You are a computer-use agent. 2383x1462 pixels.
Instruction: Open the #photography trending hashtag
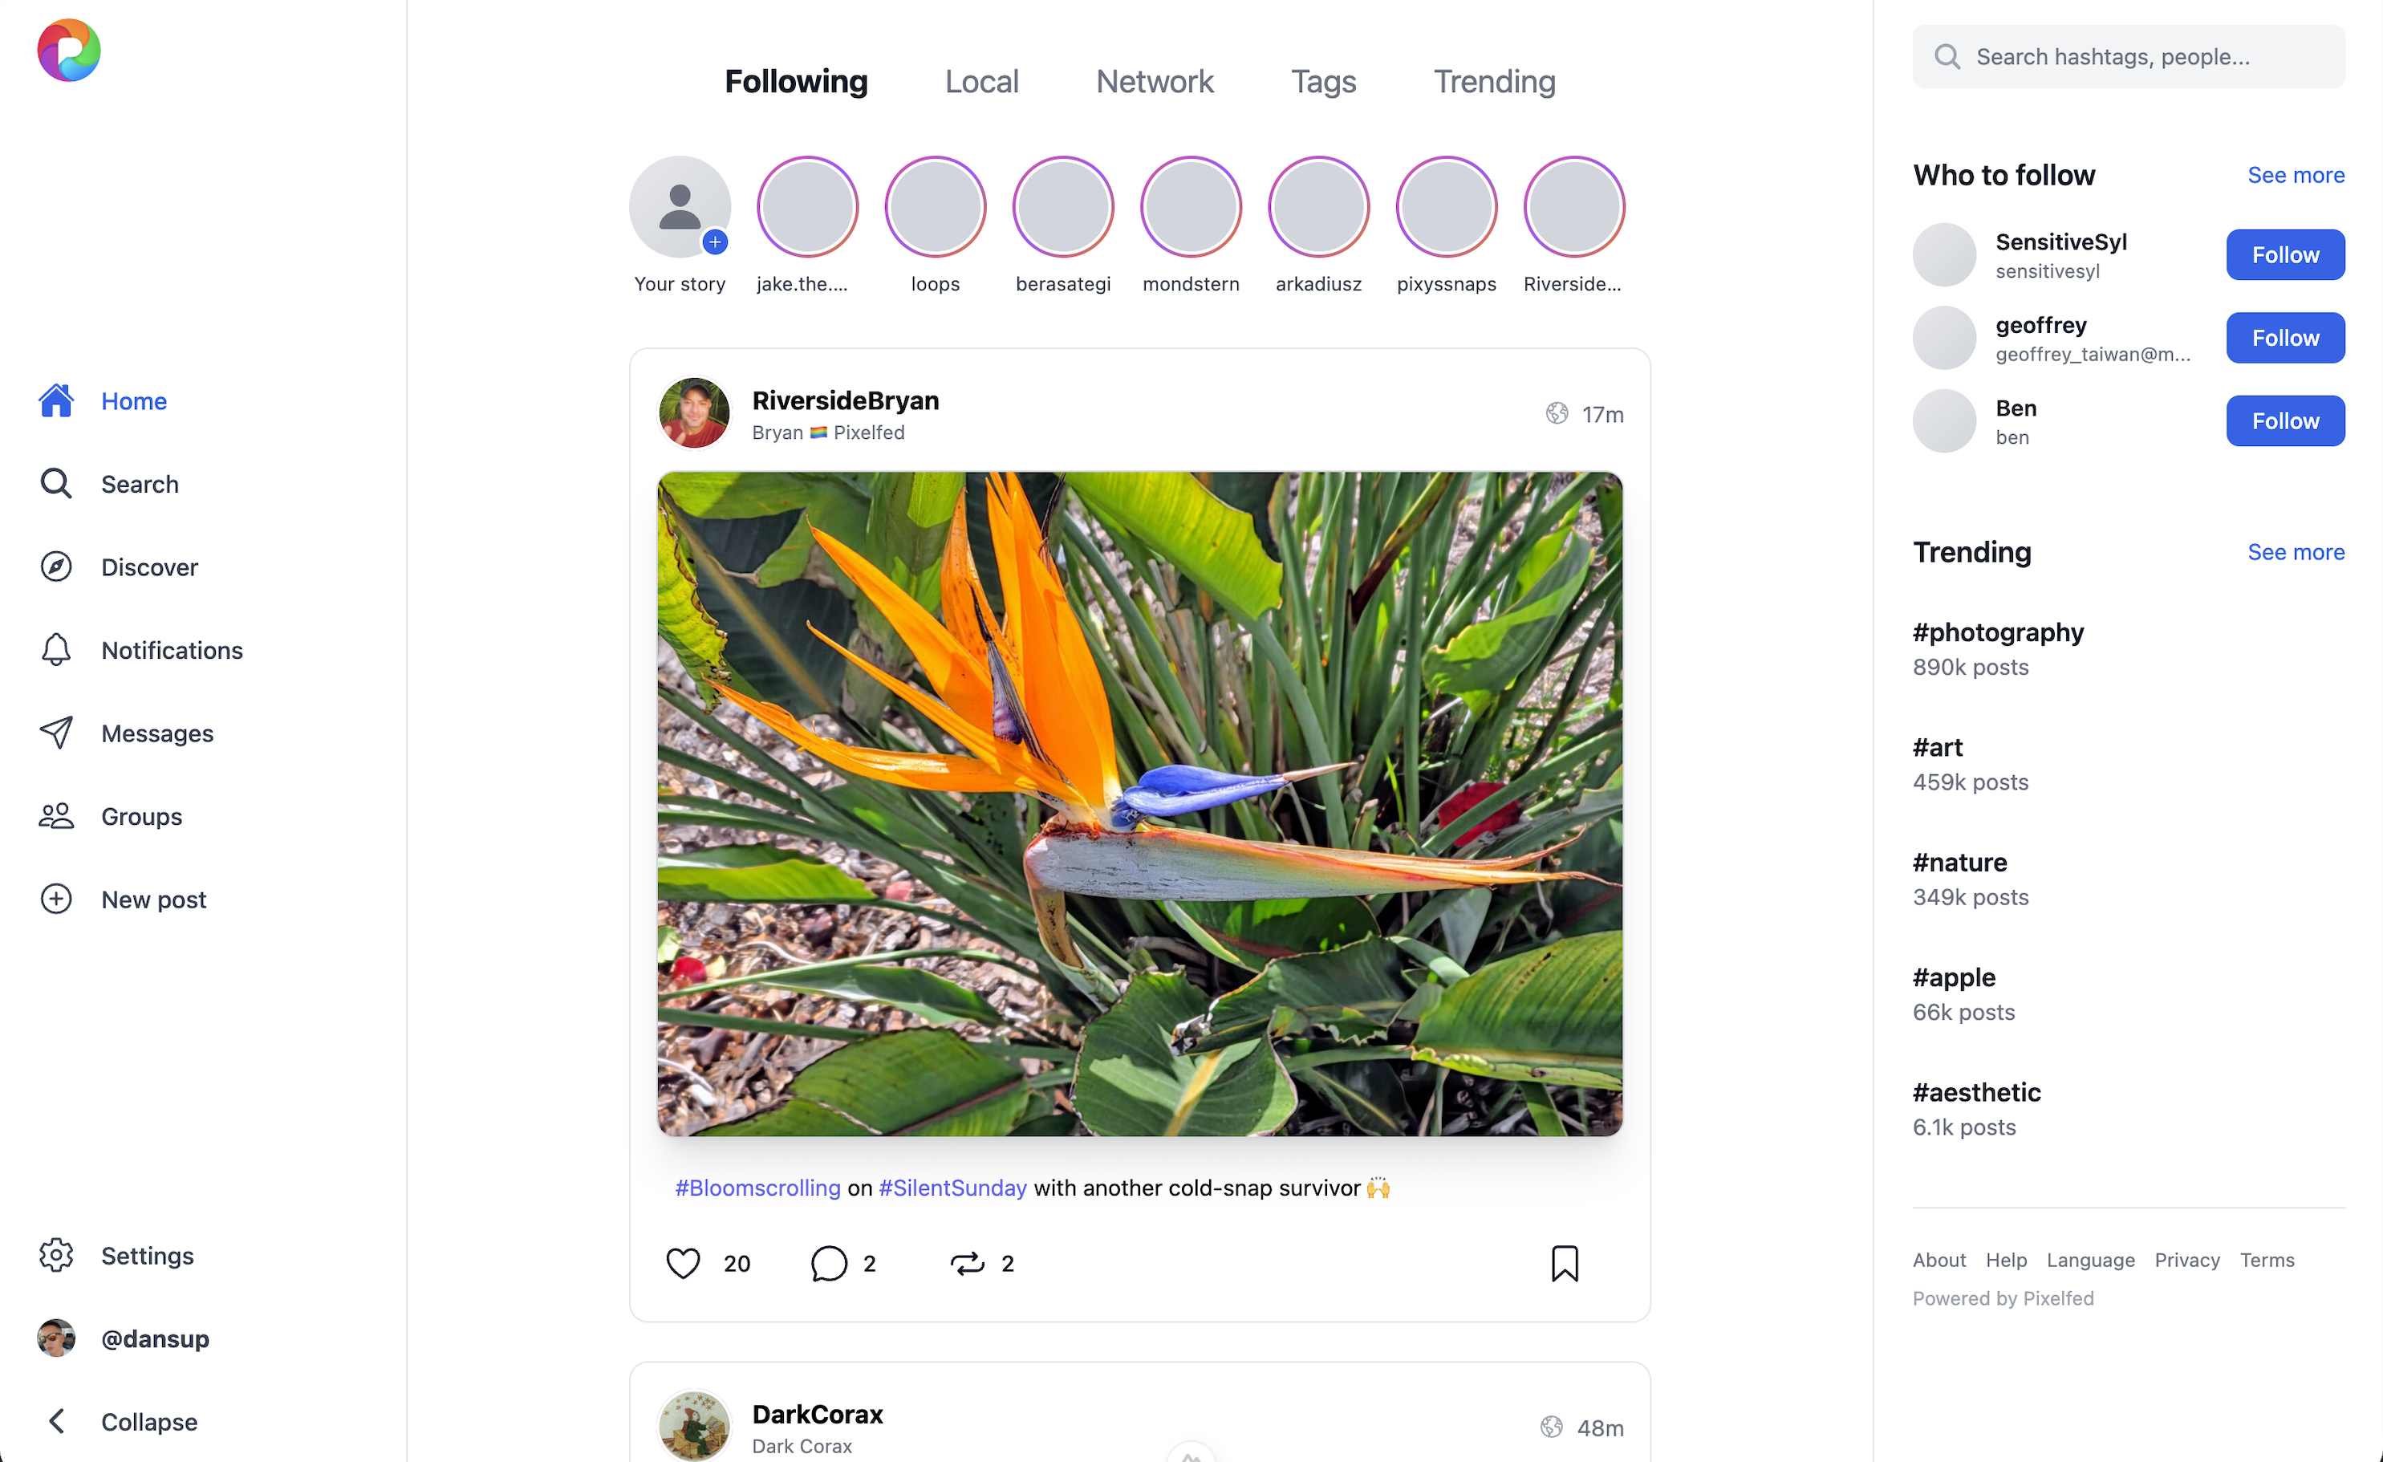pos(1998,632)
